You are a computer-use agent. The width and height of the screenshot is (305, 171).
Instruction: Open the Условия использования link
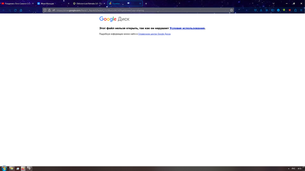tap(187, 28)
